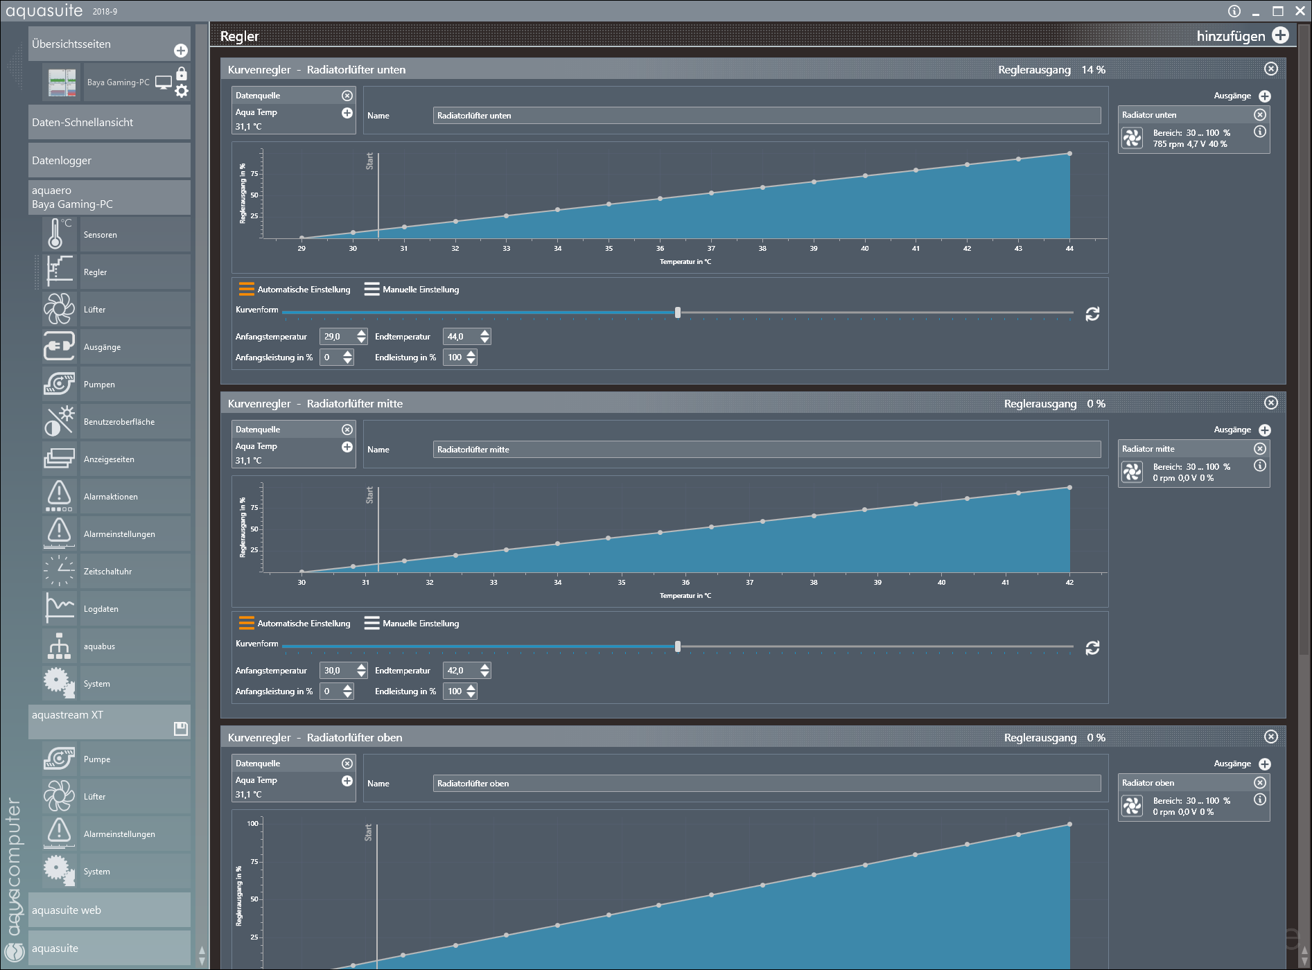Open aquaero Alarmeinstellungen page
Screen dimensions: 1312x970
[x=116, y=533]
